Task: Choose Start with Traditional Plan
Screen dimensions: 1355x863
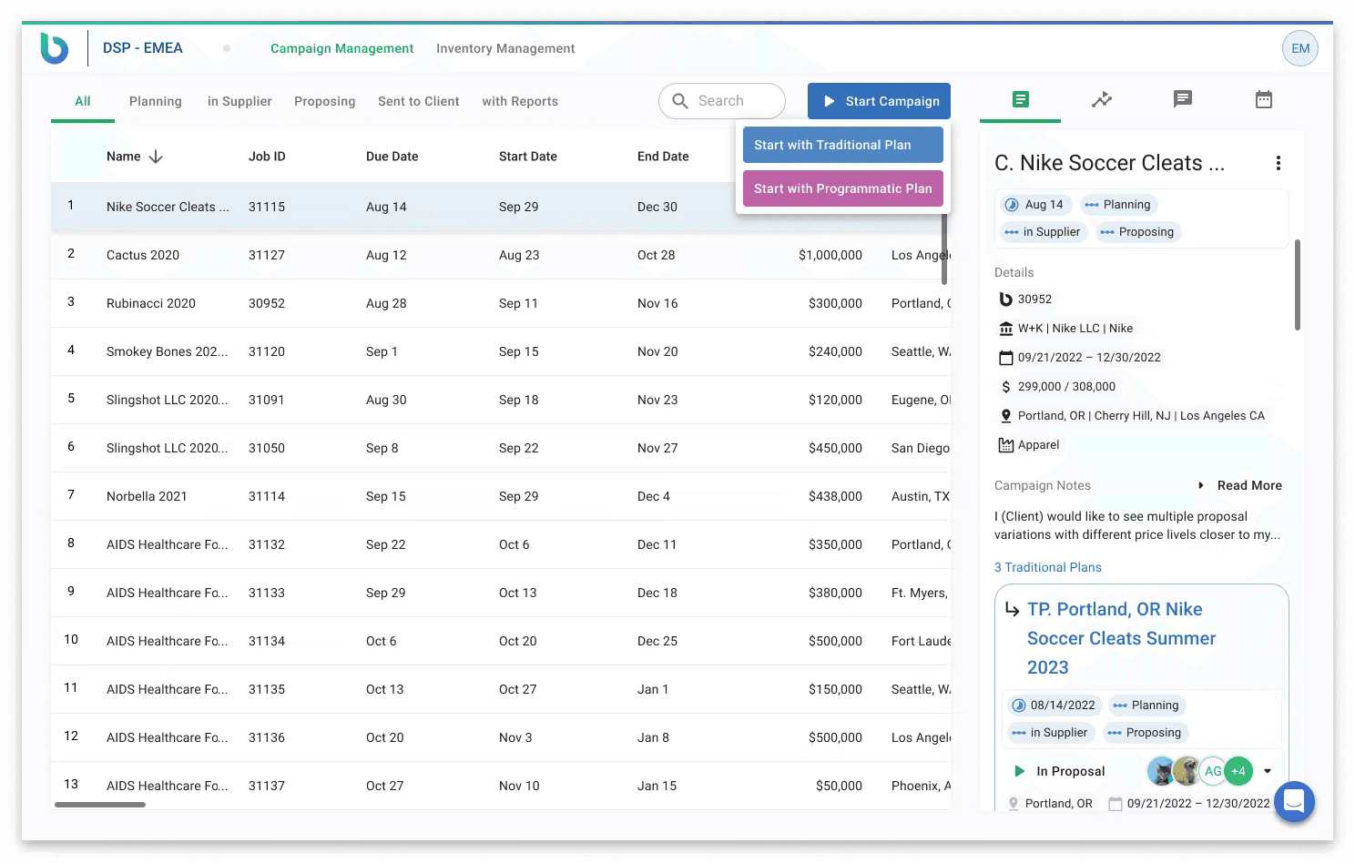Action: pyautogui.click(x=843, y=145)
